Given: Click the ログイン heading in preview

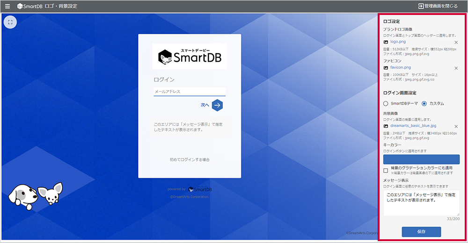Looking at the screenshot, I should tap(164, 79).
